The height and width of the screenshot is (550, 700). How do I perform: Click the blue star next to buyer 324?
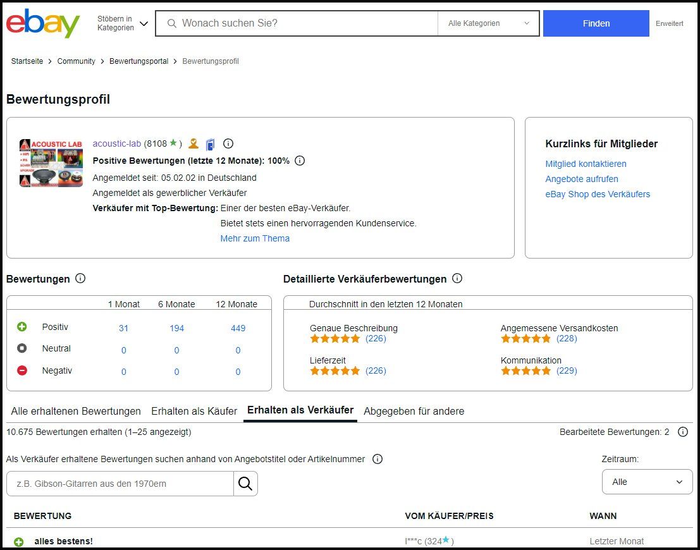[x=446, y=540]
